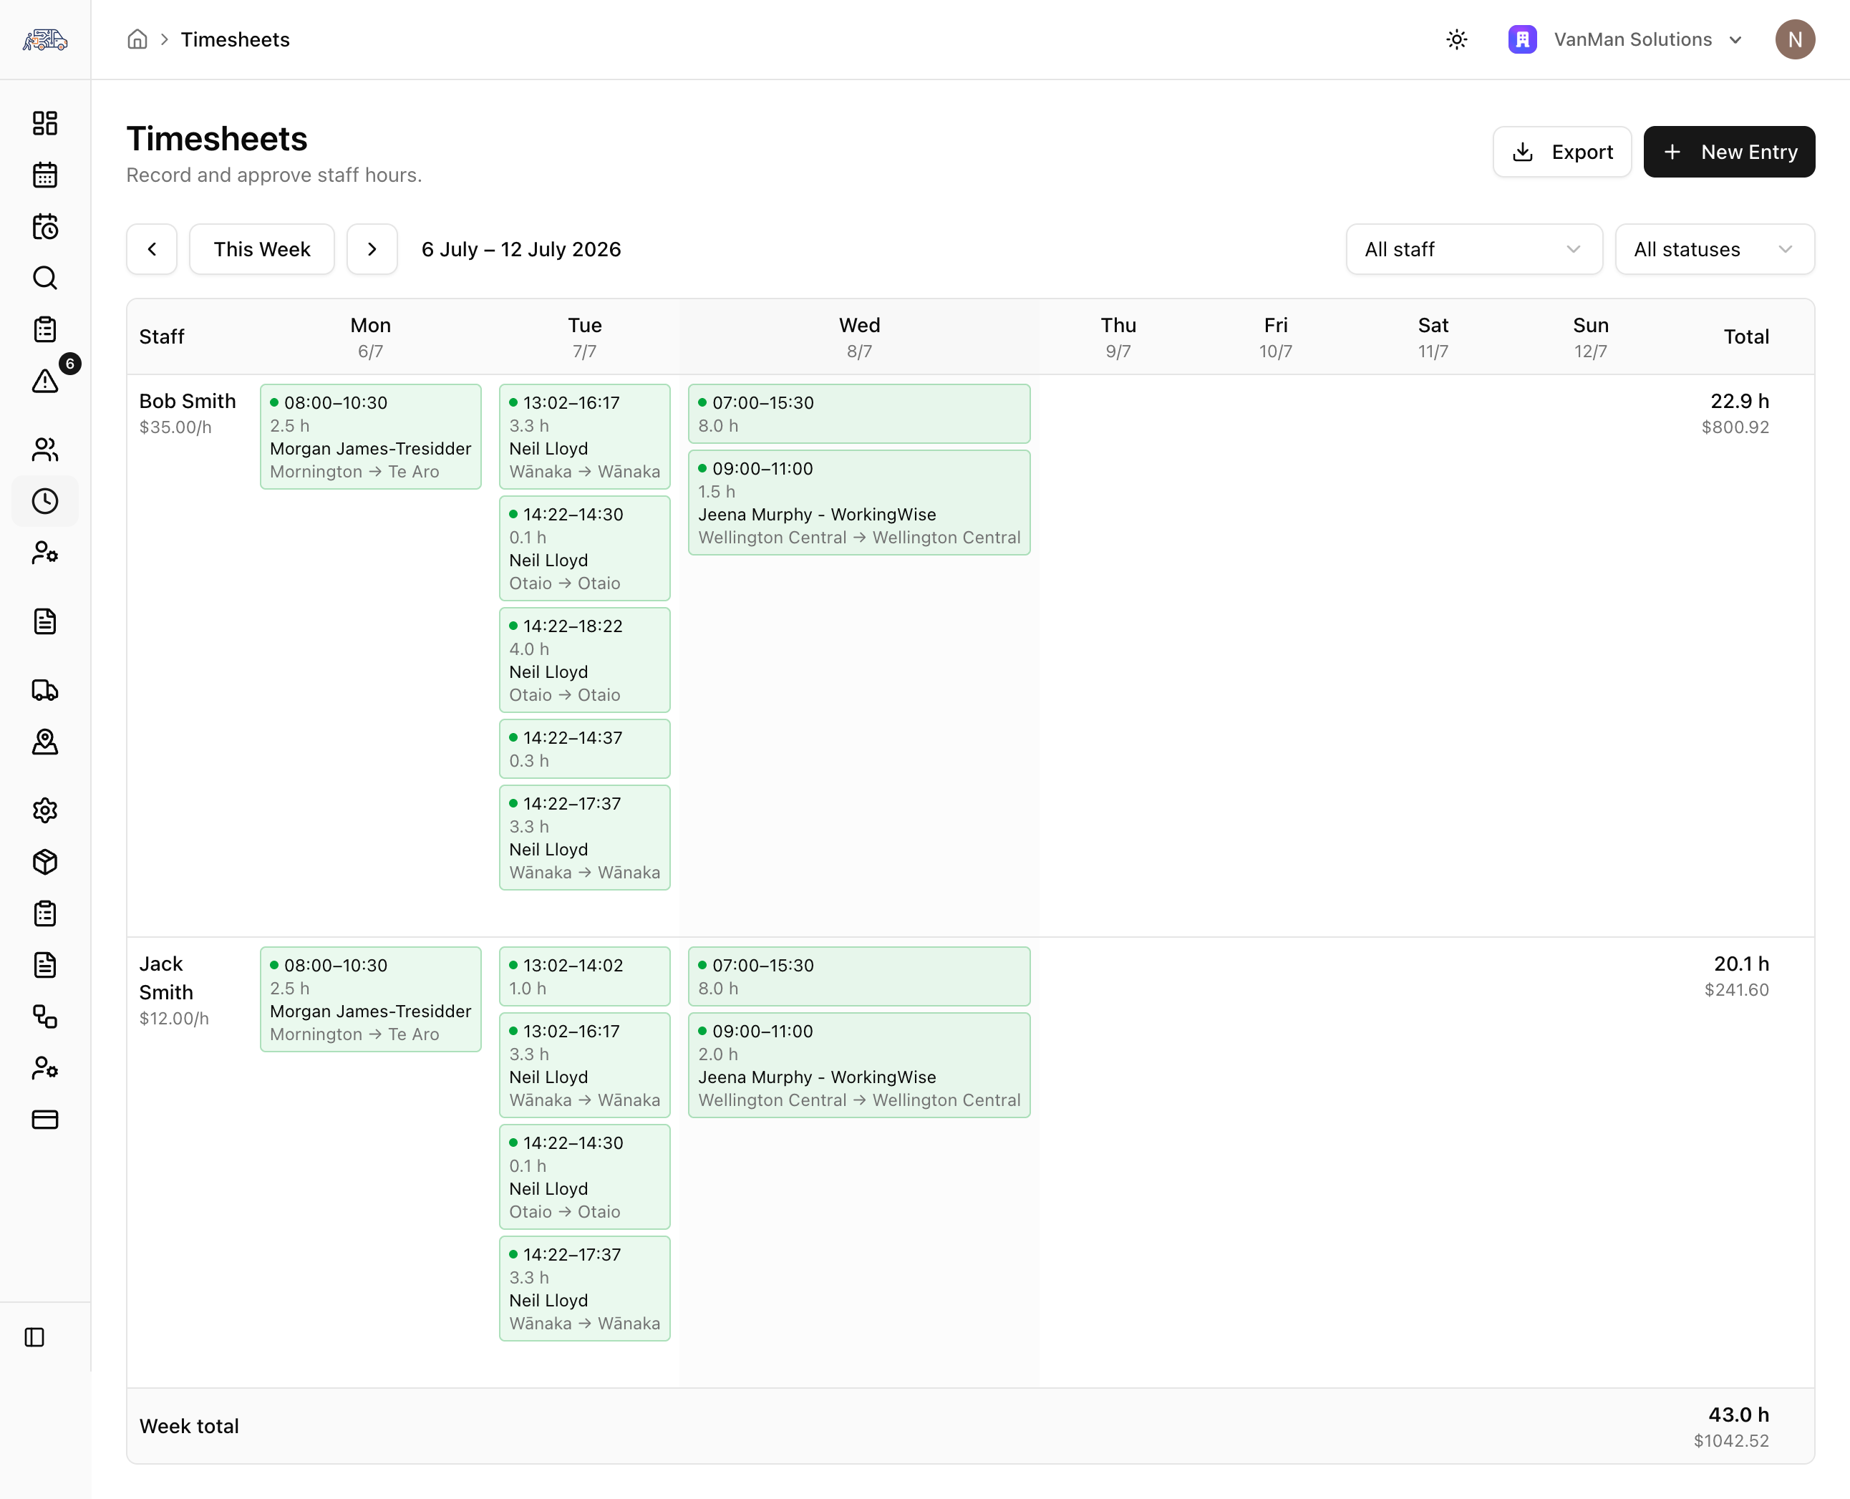
Task: Click the Wed 8/7 column header
Action: tap(859, 336)
